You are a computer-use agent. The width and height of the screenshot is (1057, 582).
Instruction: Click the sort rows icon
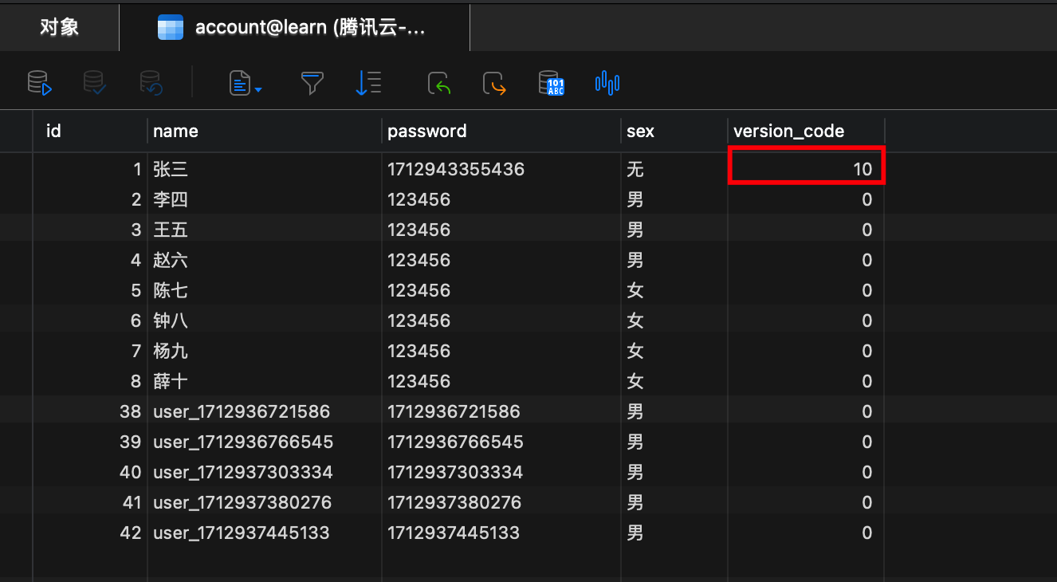pyautogui.click(x=368, y=82)
